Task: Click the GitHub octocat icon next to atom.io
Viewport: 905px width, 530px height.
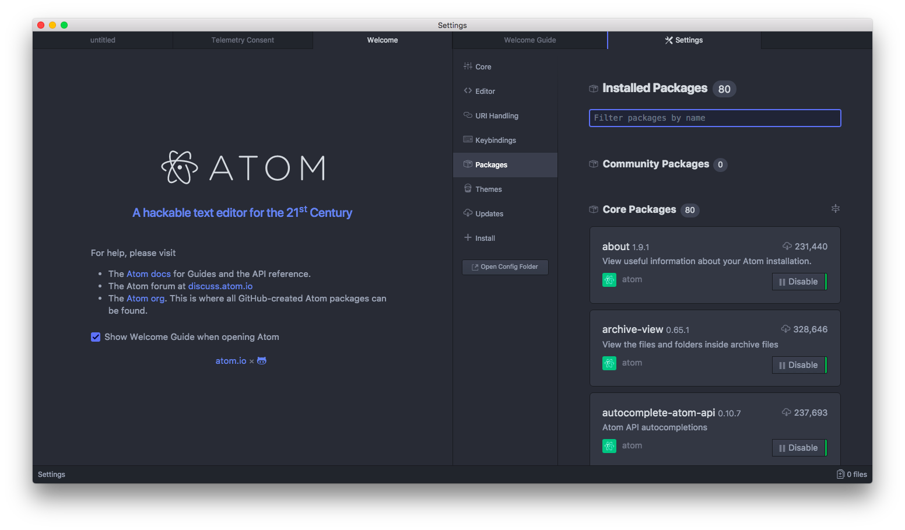Action: point(262,361)
